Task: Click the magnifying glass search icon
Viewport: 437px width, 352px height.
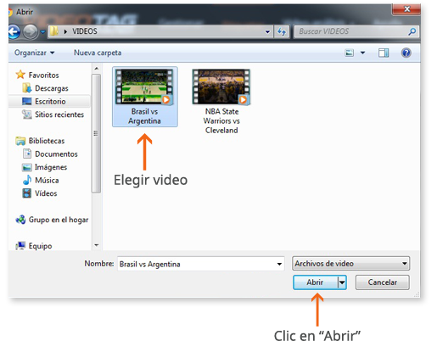Action: (412, 31)
